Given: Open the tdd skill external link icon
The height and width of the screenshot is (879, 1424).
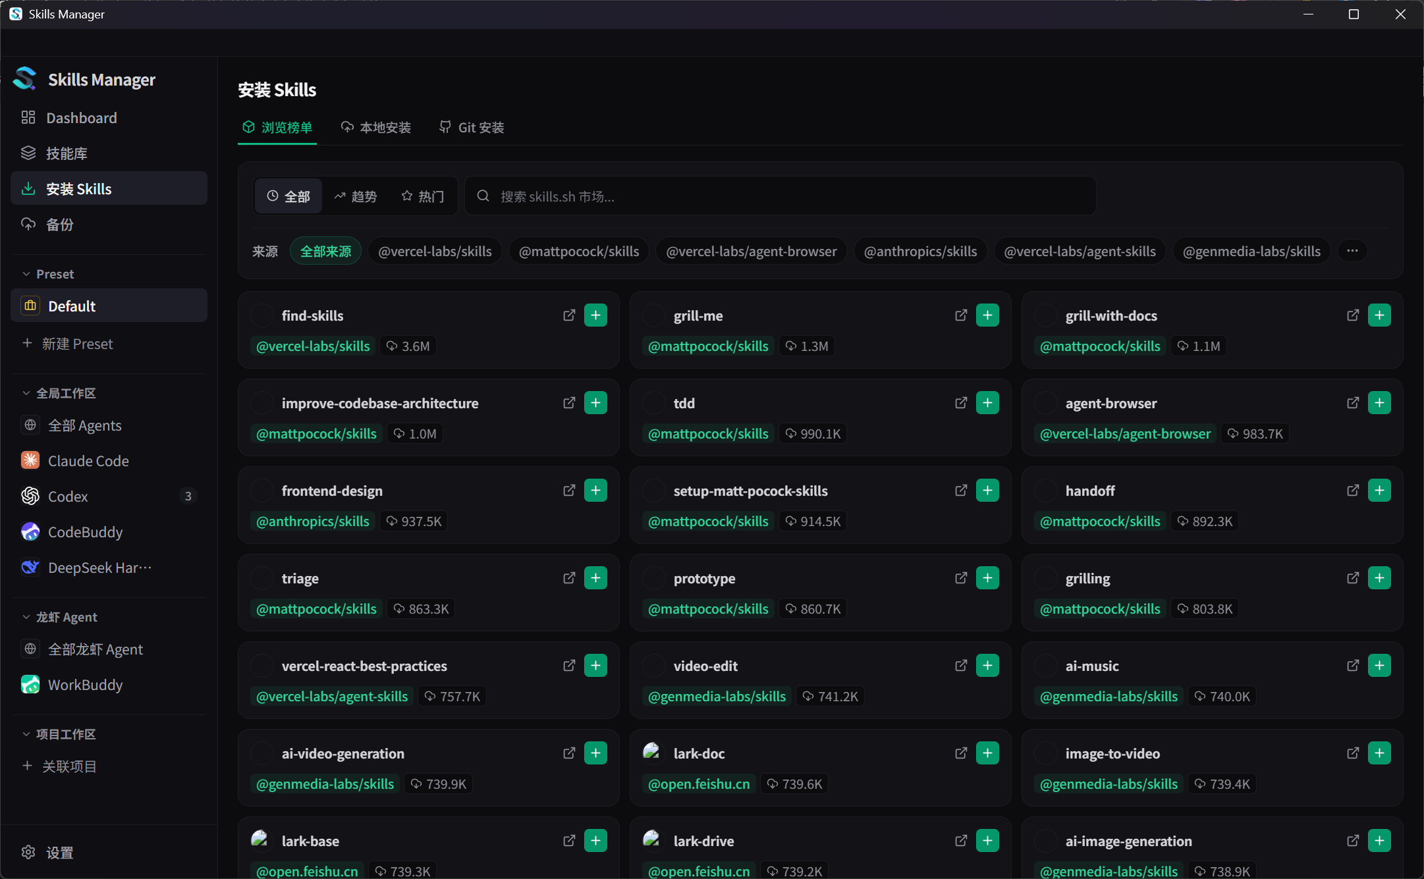Looking at the screenshot, I should (x=961, y=403).
